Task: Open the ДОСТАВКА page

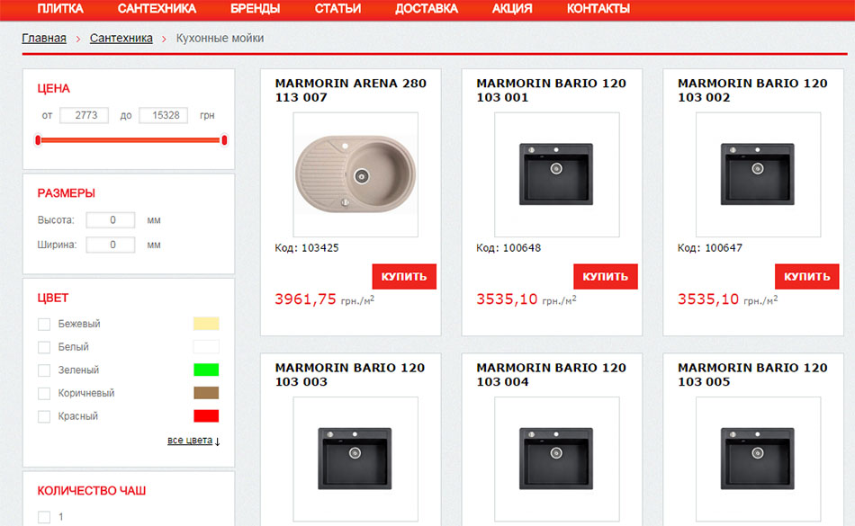Action: pos(427,9)
